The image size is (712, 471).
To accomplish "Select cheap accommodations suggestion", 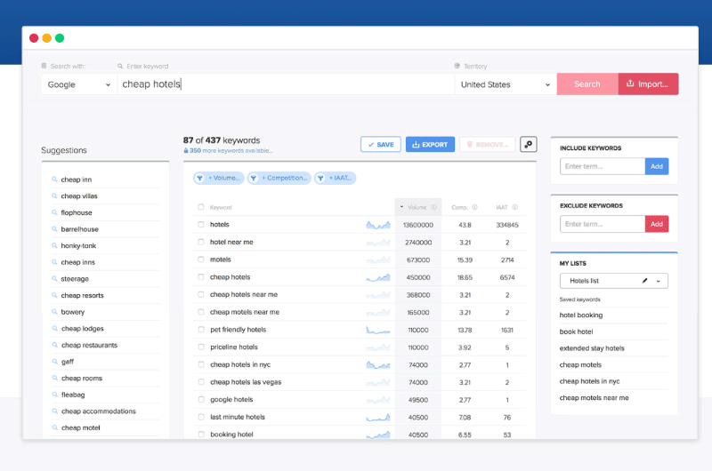I will pos(99,411).
